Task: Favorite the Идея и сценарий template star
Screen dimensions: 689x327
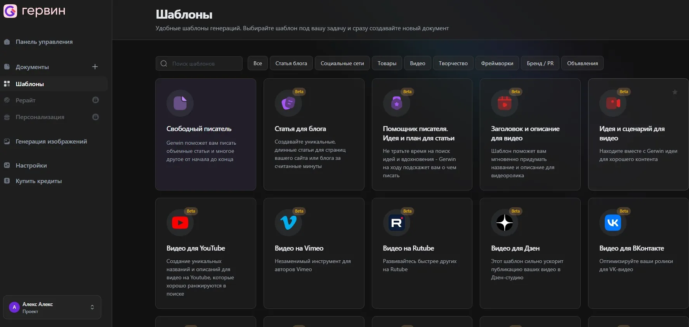Action: click(x=675, y=92)
